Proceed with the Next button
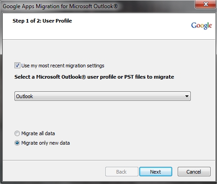This screenshot has width=217, height=184. point(156,172)
